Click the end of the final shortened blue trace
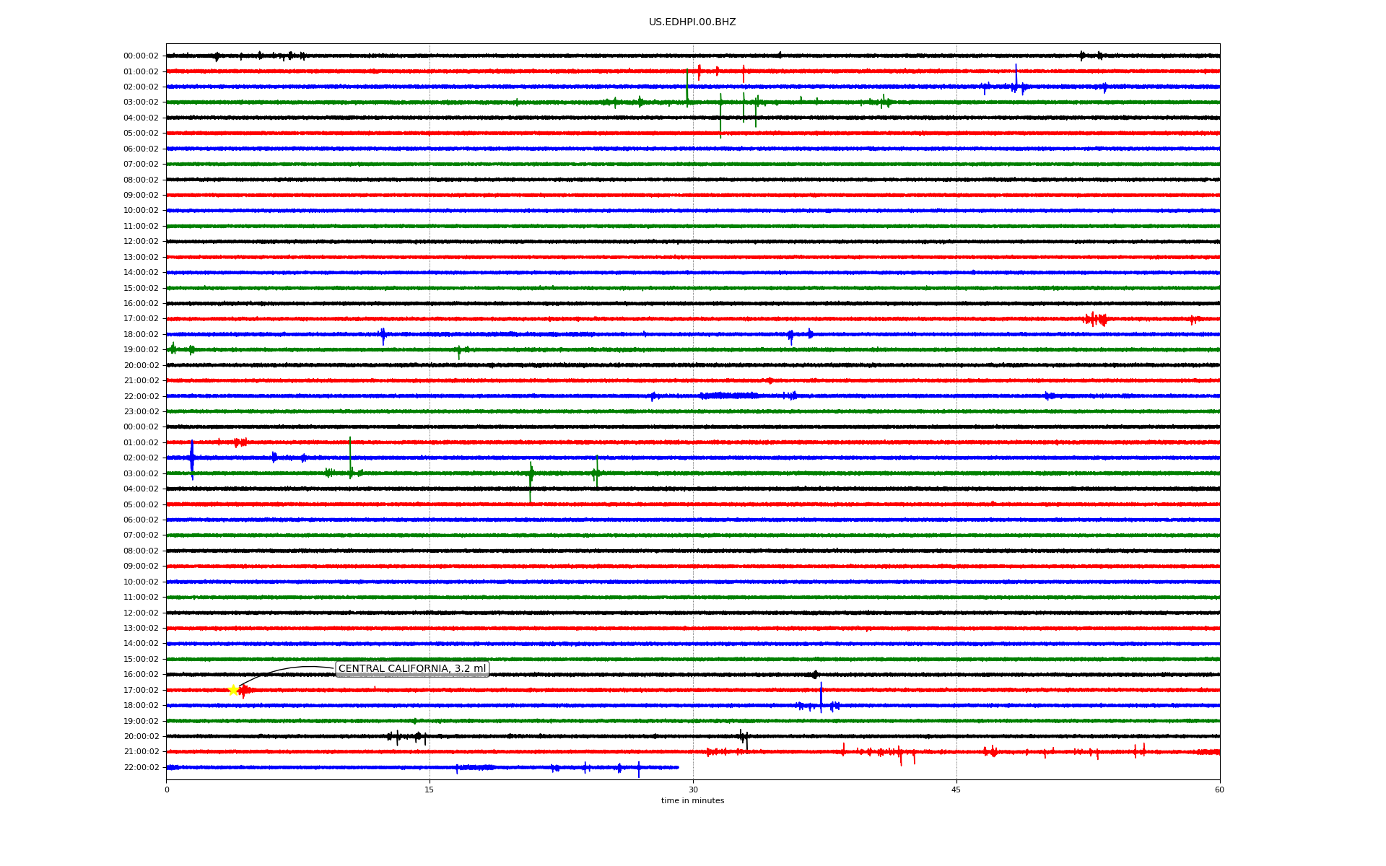This screenshot has height=866, width=1386. coord(677,767)
